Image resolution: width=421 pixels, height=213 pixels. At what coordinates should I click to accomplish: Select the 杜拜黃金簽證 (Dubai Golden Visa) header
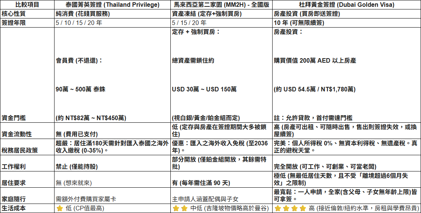[346, 5]
